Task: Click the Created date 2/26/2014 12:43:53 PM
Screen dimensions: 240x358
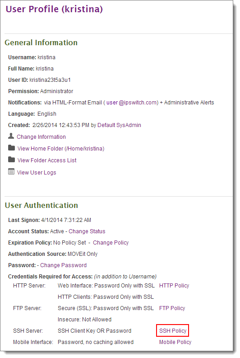Action: [61, 125]
